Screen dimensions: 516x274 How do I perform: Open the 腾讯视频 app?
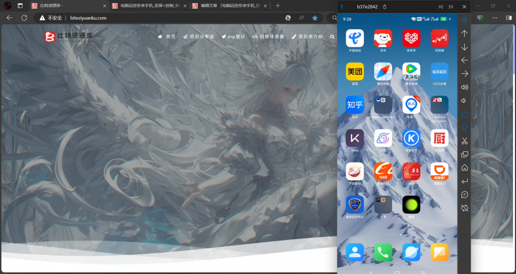coord(411,71)
